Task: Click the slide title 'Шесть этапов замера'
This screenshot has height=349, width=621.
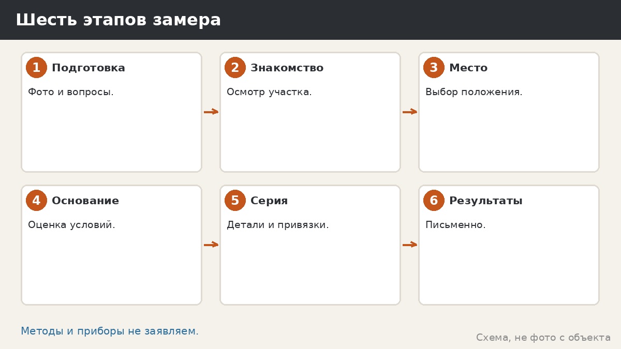Action: [x=119, y=20]
